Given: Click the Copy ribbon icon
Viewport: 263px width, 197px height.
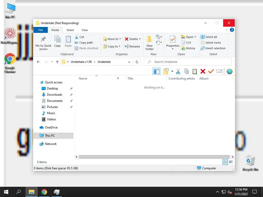Looking at the screenshot, I should pyautogui.click(x=57, y=39).
